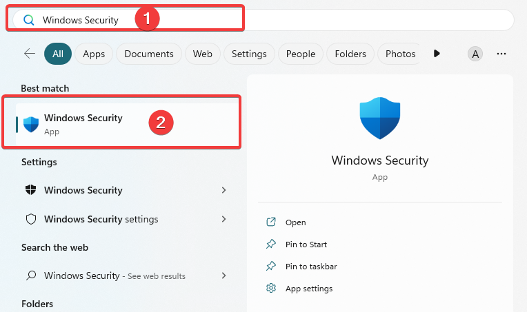This screenshot has height=312, width=527.
Task: Choose Pin to taskbar
Action: pyautogui.click(x=311, y=267)
